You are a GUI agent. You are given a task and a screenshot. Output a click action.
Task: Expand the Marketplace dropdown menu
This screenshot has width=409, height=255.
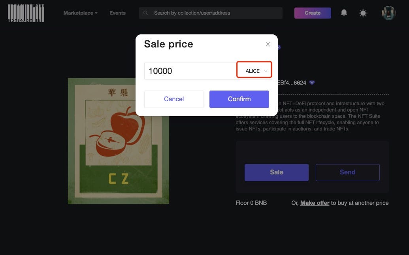click(x=80, y=13)
